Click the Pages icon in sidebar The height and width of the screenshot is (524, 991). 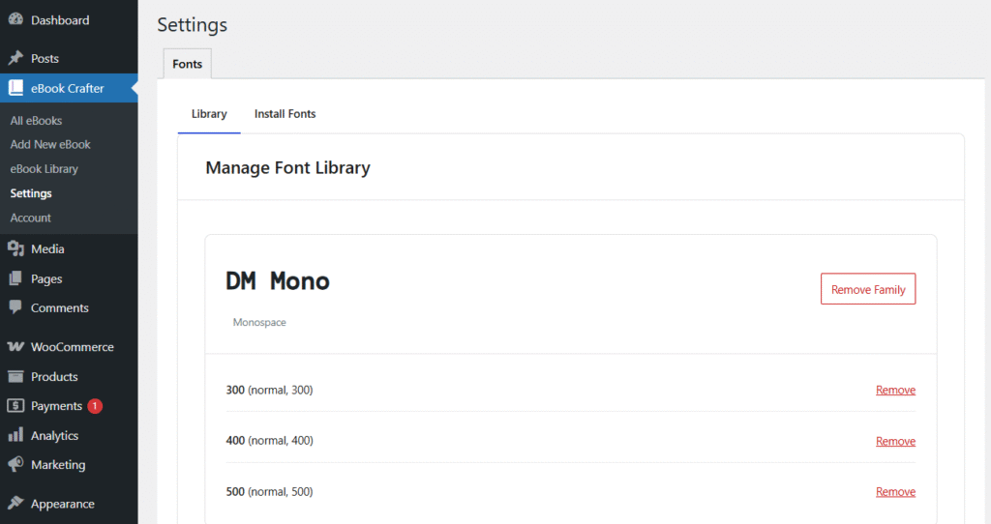[15, 278]
